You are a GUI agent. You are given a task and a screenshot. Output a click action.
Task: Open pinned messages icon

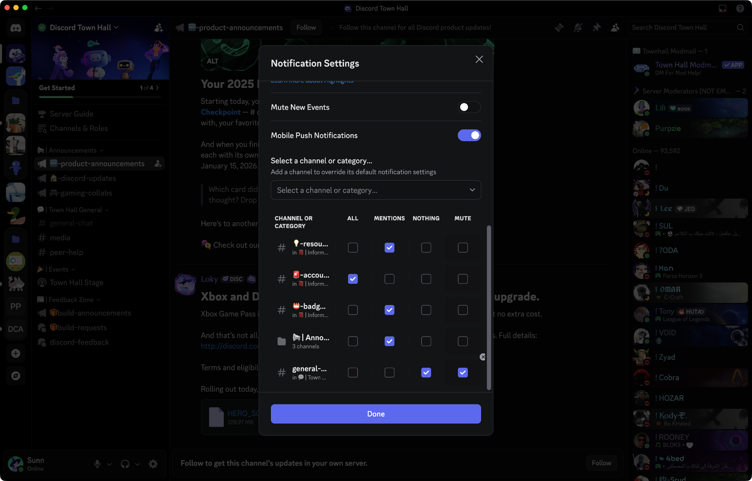click(597, 27)
